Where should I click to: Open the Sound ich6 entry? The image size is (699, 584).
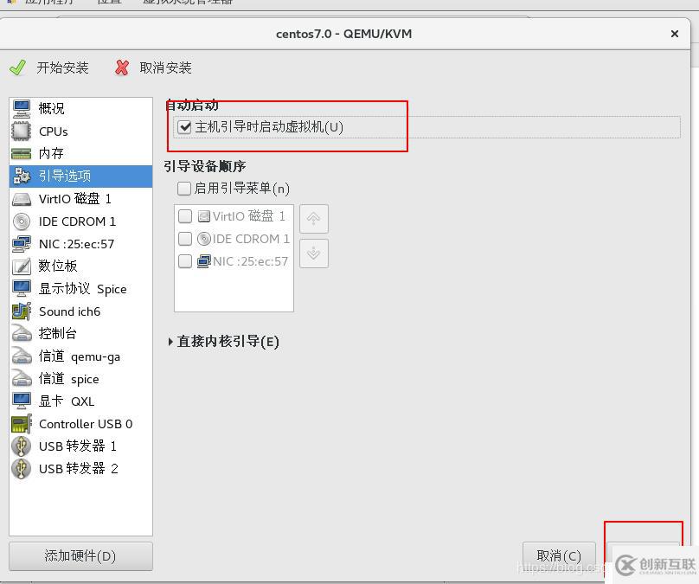click(x=80, y=311)
